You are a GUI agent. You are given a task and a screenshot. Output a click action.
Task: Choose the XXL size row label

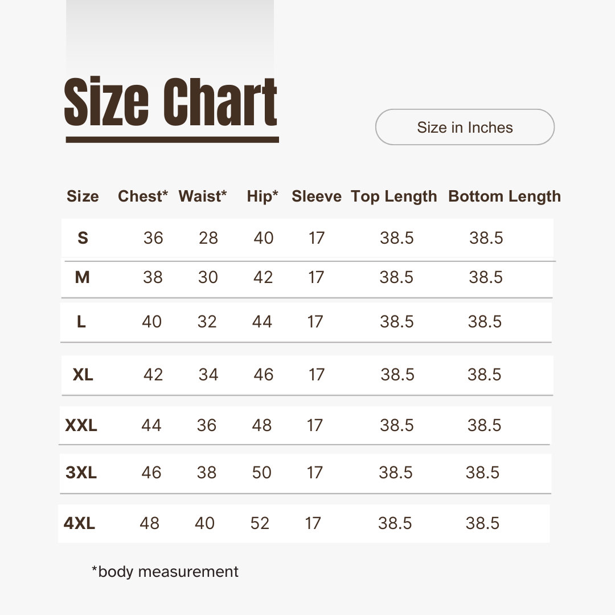pos(81,425)
